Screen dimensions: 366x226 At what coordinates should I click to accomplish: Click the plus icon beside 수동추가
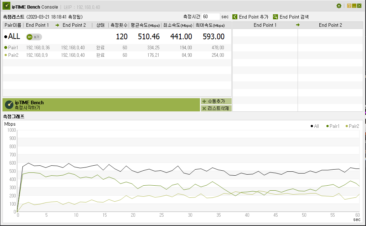[204, 101]
